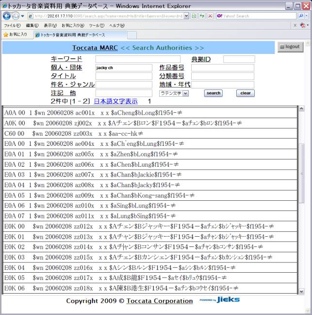The image size is (312, 315).
Task: Refresh the page with the green arrows icon
Action: 202,16
